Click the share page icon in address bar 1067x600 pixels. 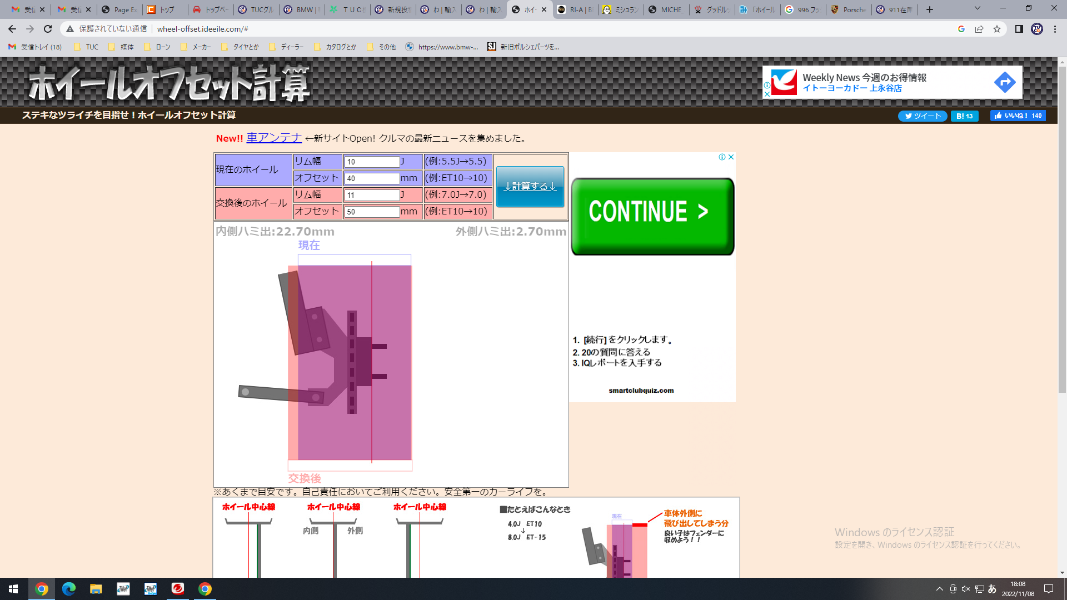[979, 29]
